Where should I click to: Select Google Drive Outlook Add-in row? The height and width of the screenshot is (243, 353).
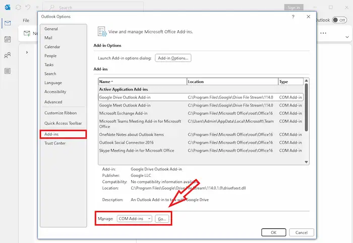click(201, 97)
